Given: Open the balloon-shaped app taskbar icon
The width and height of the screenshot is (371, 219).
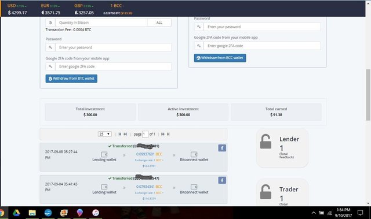Looking at the screenshot, I should point(80,213).
